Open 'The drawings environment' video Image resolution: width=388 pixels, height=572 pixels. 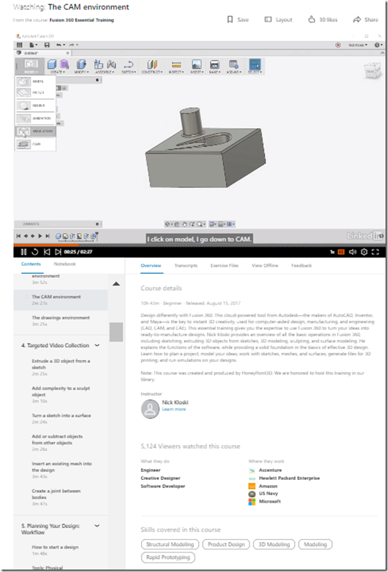click(x=61, y=321)
